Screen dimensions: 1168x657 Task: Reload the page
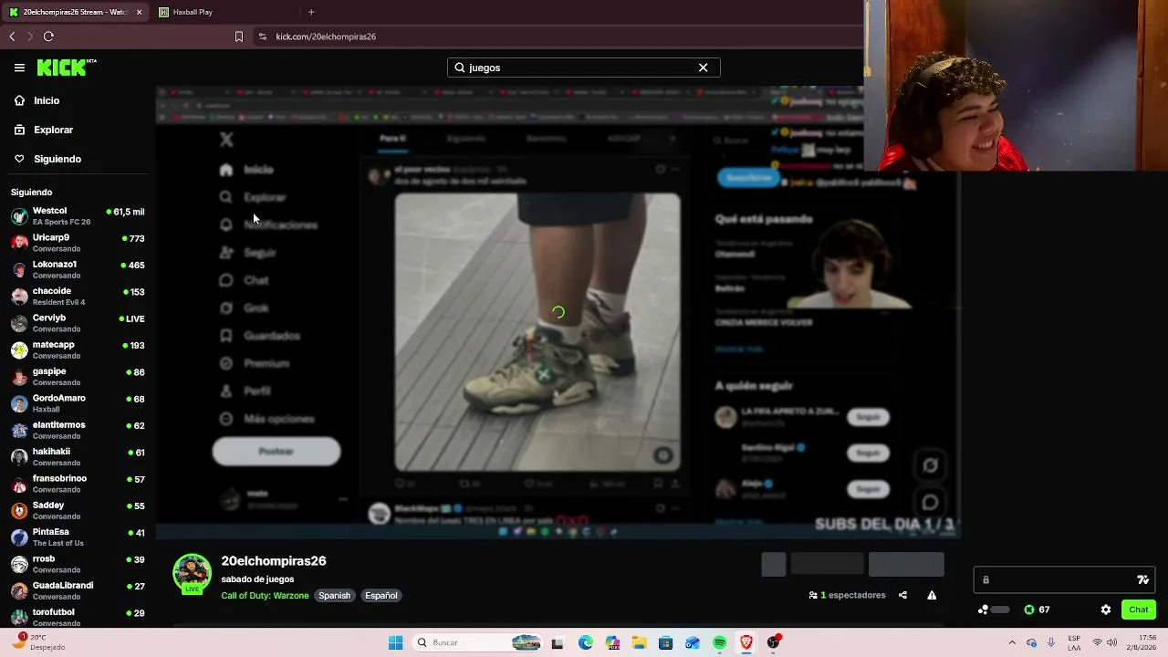click(48, 36)
